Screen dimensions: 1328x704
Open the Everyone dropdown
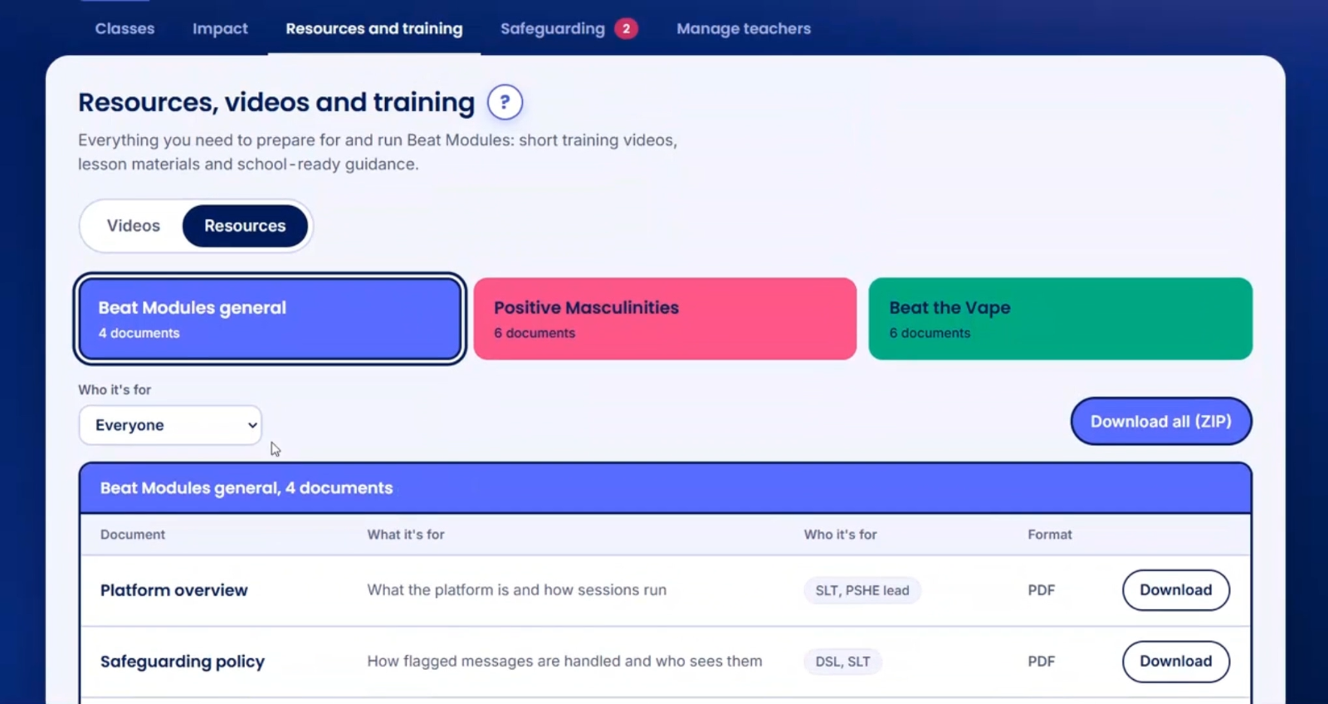pos(170,425)
